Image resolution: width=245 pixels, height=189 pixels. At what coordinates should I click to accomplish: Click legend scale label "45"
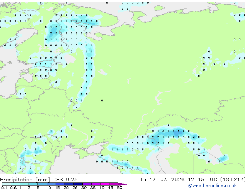coord(111,187)
